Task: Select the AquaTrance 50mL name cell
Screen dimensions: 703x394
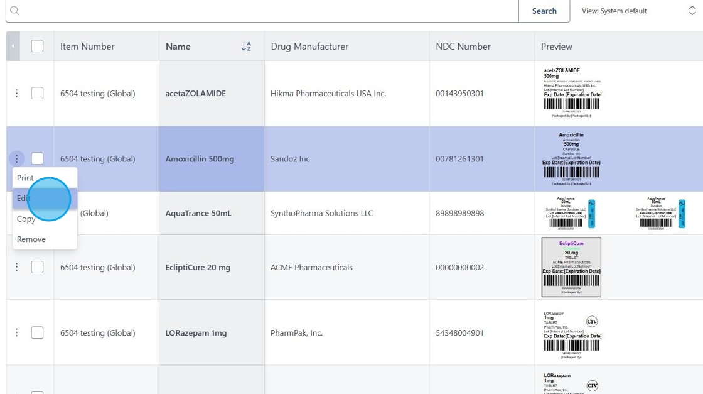Action: (212, 213)
